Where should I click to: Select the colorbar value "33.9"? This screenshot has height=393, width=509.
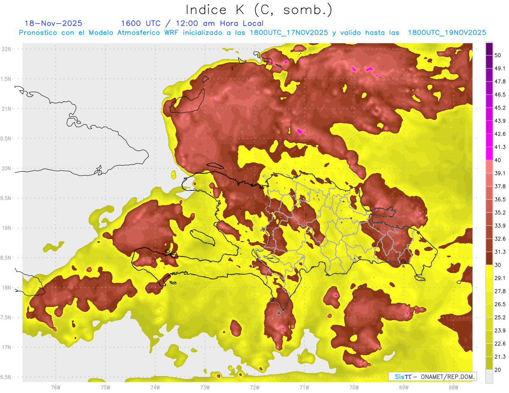(x=500, y=226)
